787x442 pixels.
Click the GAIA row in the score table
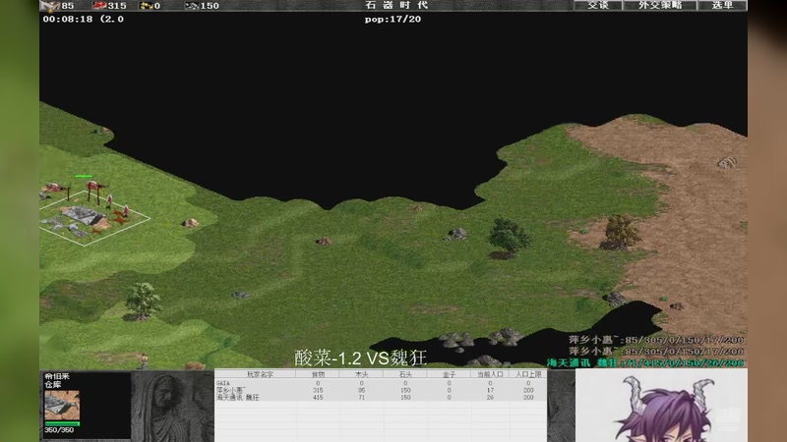click(381, 383)
